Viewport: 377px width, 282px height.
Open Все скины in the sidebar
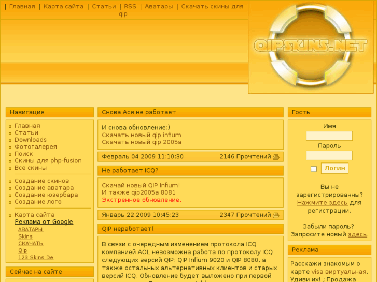[31, 168]
